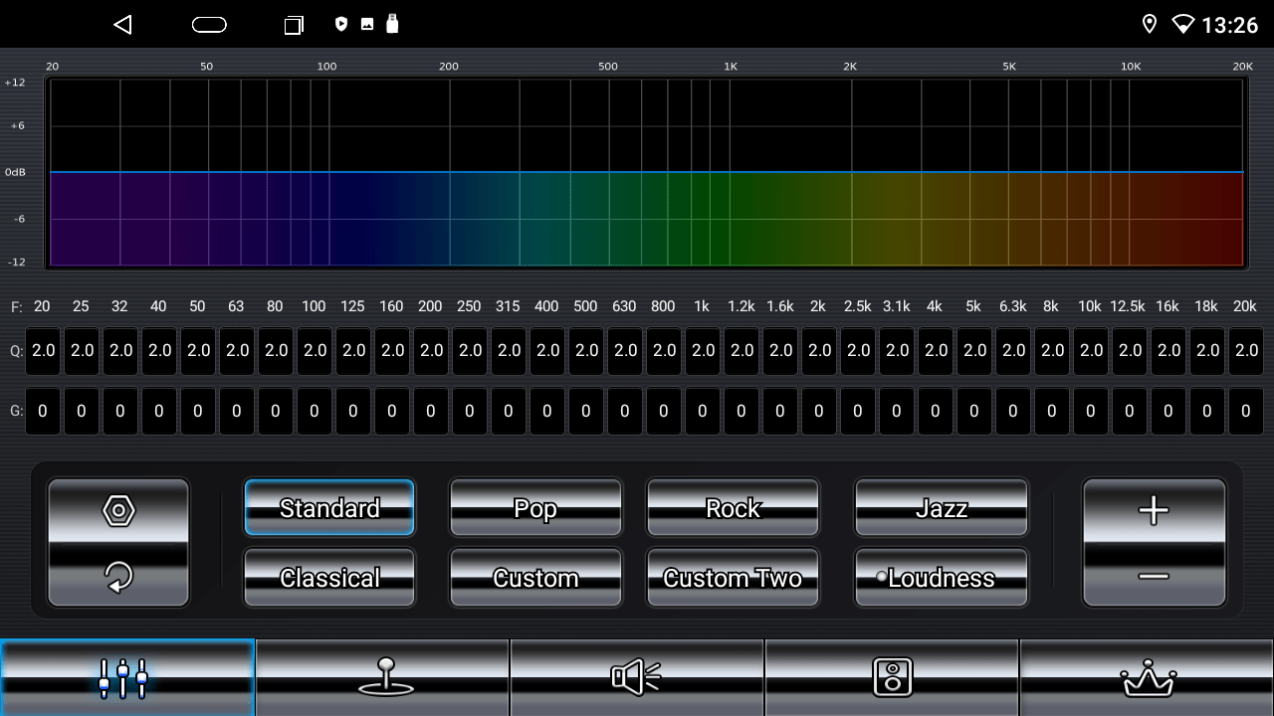
Task: Select the gain box for 100 Hz
Action: coord(315,411)
